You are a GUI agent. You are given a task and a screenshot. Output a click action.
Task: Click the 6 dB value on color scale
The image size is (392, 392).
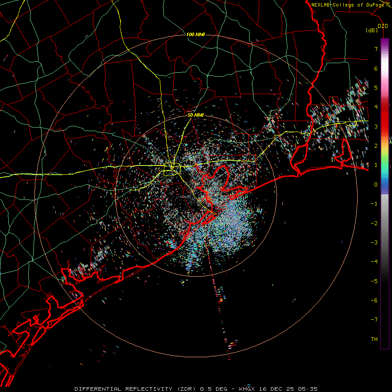(x=376, y=68)
